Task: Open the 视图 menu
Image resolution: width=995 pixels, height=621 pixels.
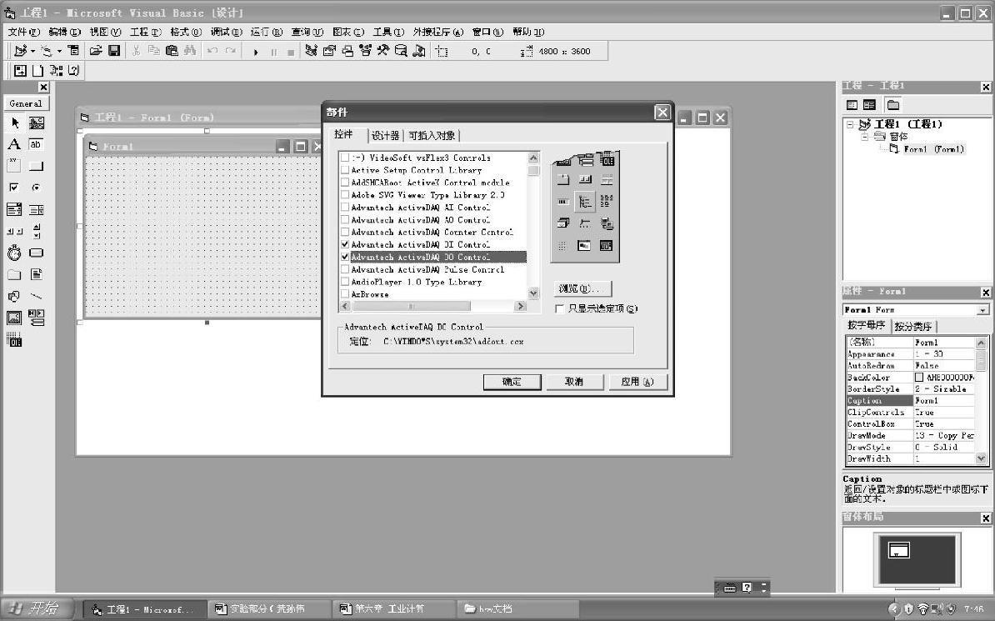Action: (105, 32)
